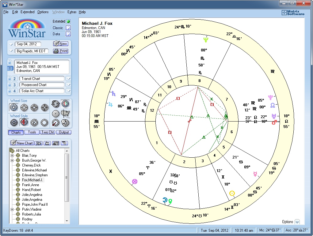Click the chart list scroll down arrow

coord(67,221)
